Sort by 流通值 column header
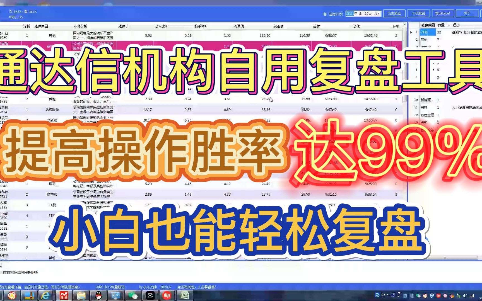The width and height of the screenshot is (482, 301). (x=239, y=26)
